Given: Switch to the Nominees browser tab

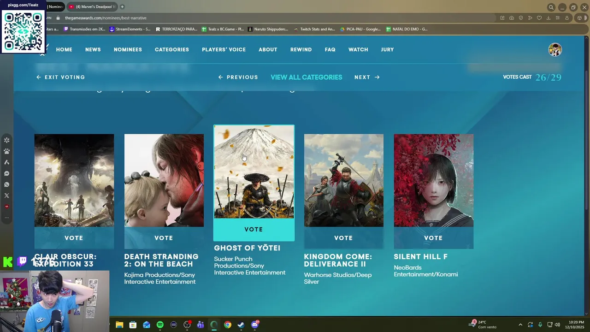Looking at the screenshot, I should pos(55,7).
